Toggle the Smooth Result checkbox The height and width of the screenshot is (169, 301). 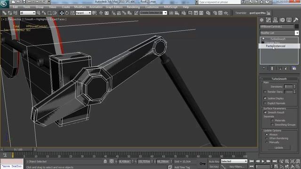(265, 112)
